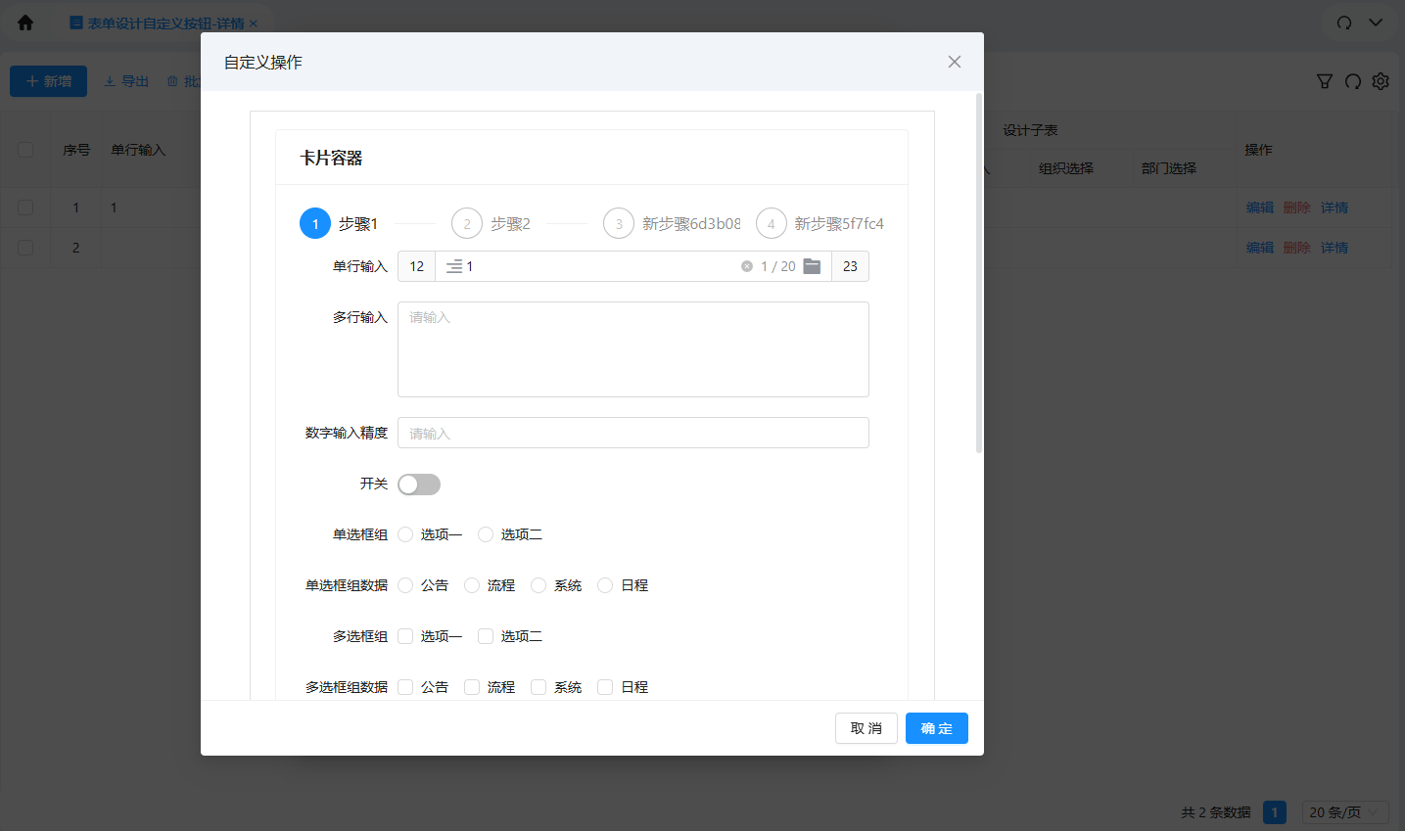
Task: Click the refresh icon beside the filter
Action: 1353,81
